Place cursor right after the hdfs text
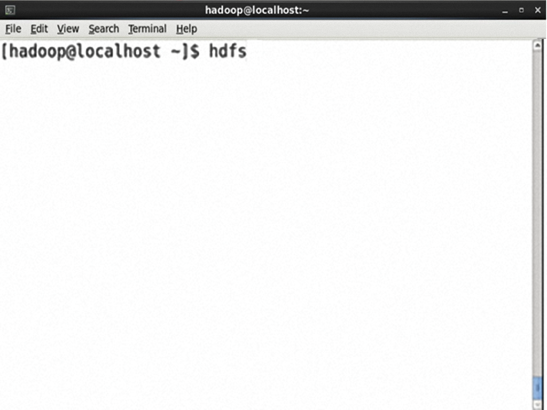This screenshot has height=410, width=547. click(x=248, y=51)
